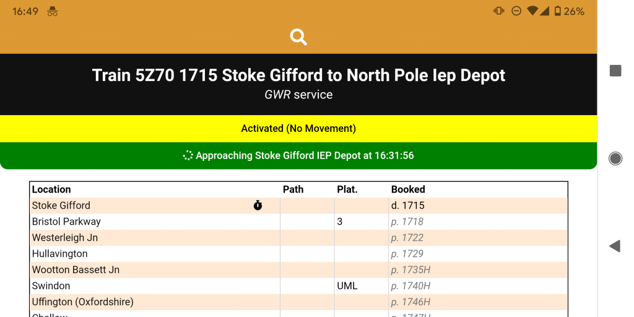
Task: Tap the Android back triangle button
Action: 615,246
